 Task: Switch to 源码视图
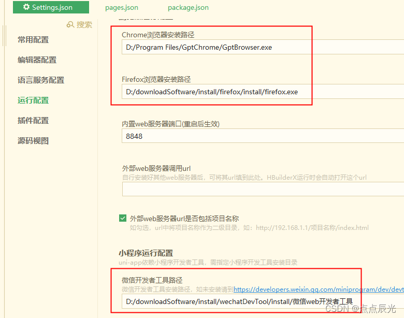33,141
